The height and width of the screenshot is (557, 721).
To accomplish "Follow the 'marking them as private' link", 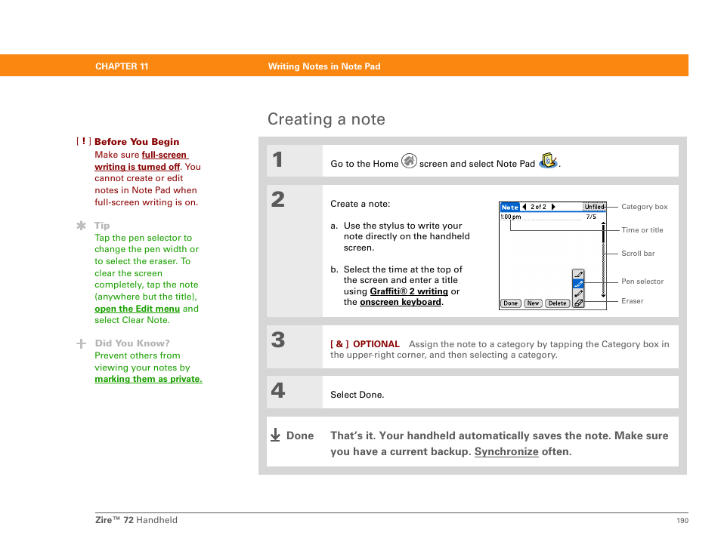I will point(149,379).
